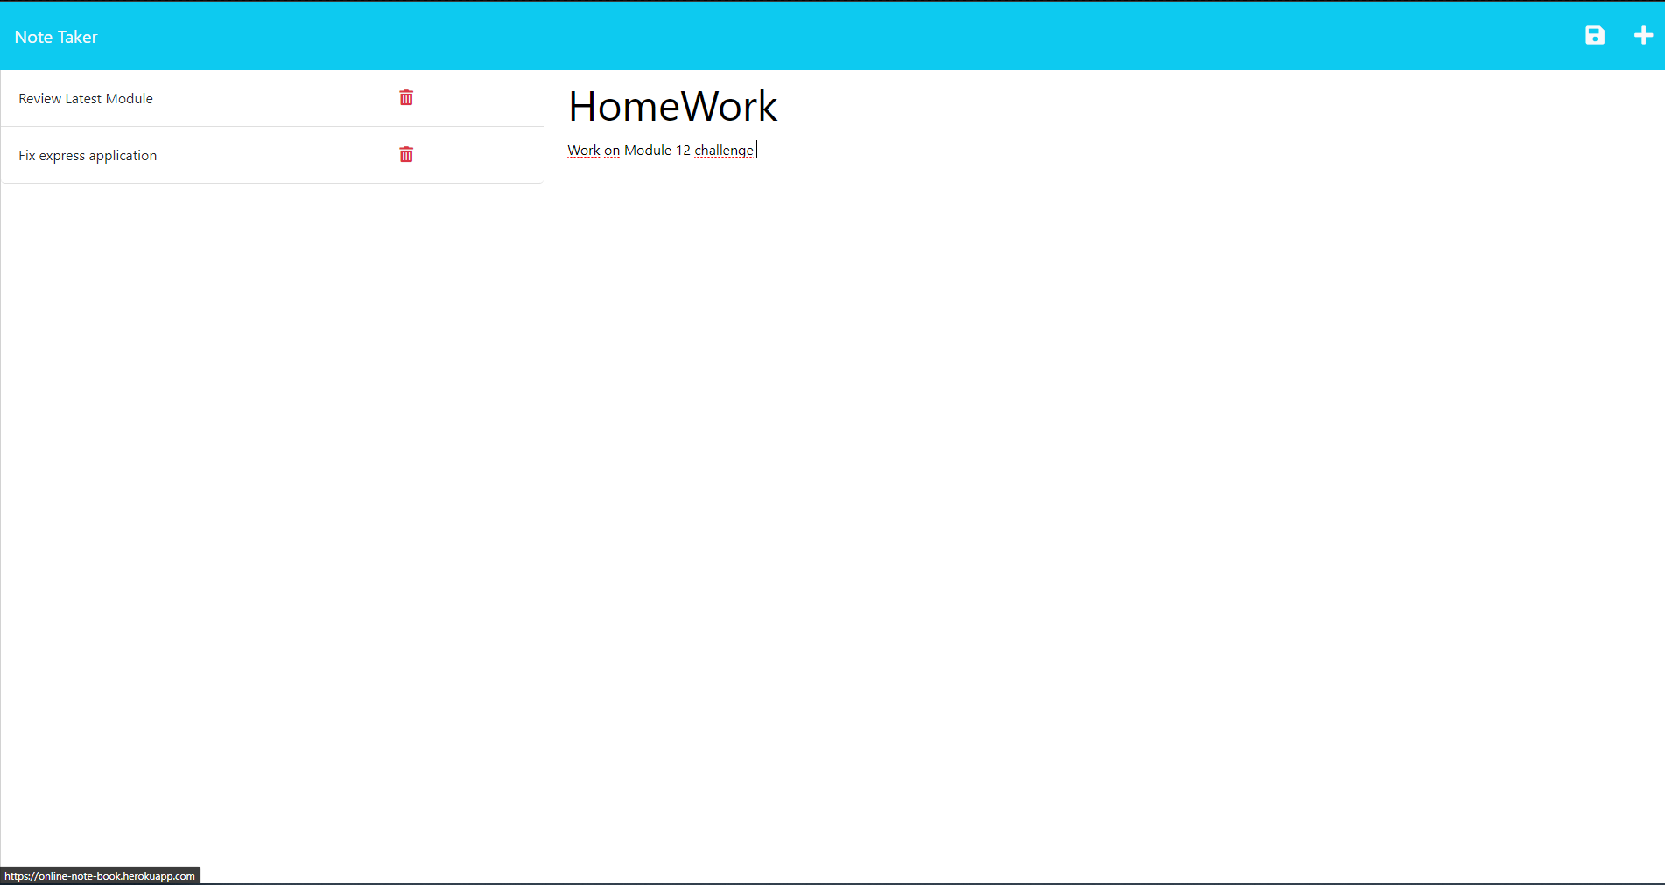1665x885 pixels.
Task: Click the Work on Module 12 challenge text
Action: 660,150
